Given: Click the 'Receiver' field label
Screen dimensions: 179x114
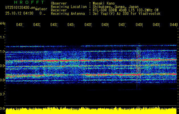Looking at the screenshot, I should [x=59, y=10].
